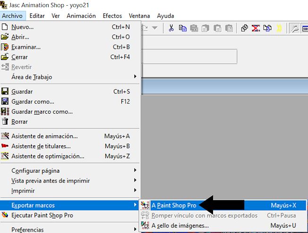
Task: Click the Abrir open folder icon
Action: pos(5,37)
